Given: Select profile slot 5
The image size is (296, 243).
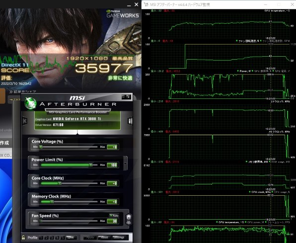Looking at the screenshot, I should click(x=63, y=238).
